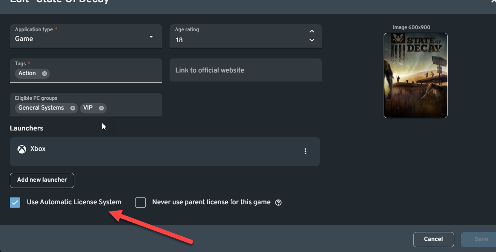Click the State of Decay cover image

[416, 75]
